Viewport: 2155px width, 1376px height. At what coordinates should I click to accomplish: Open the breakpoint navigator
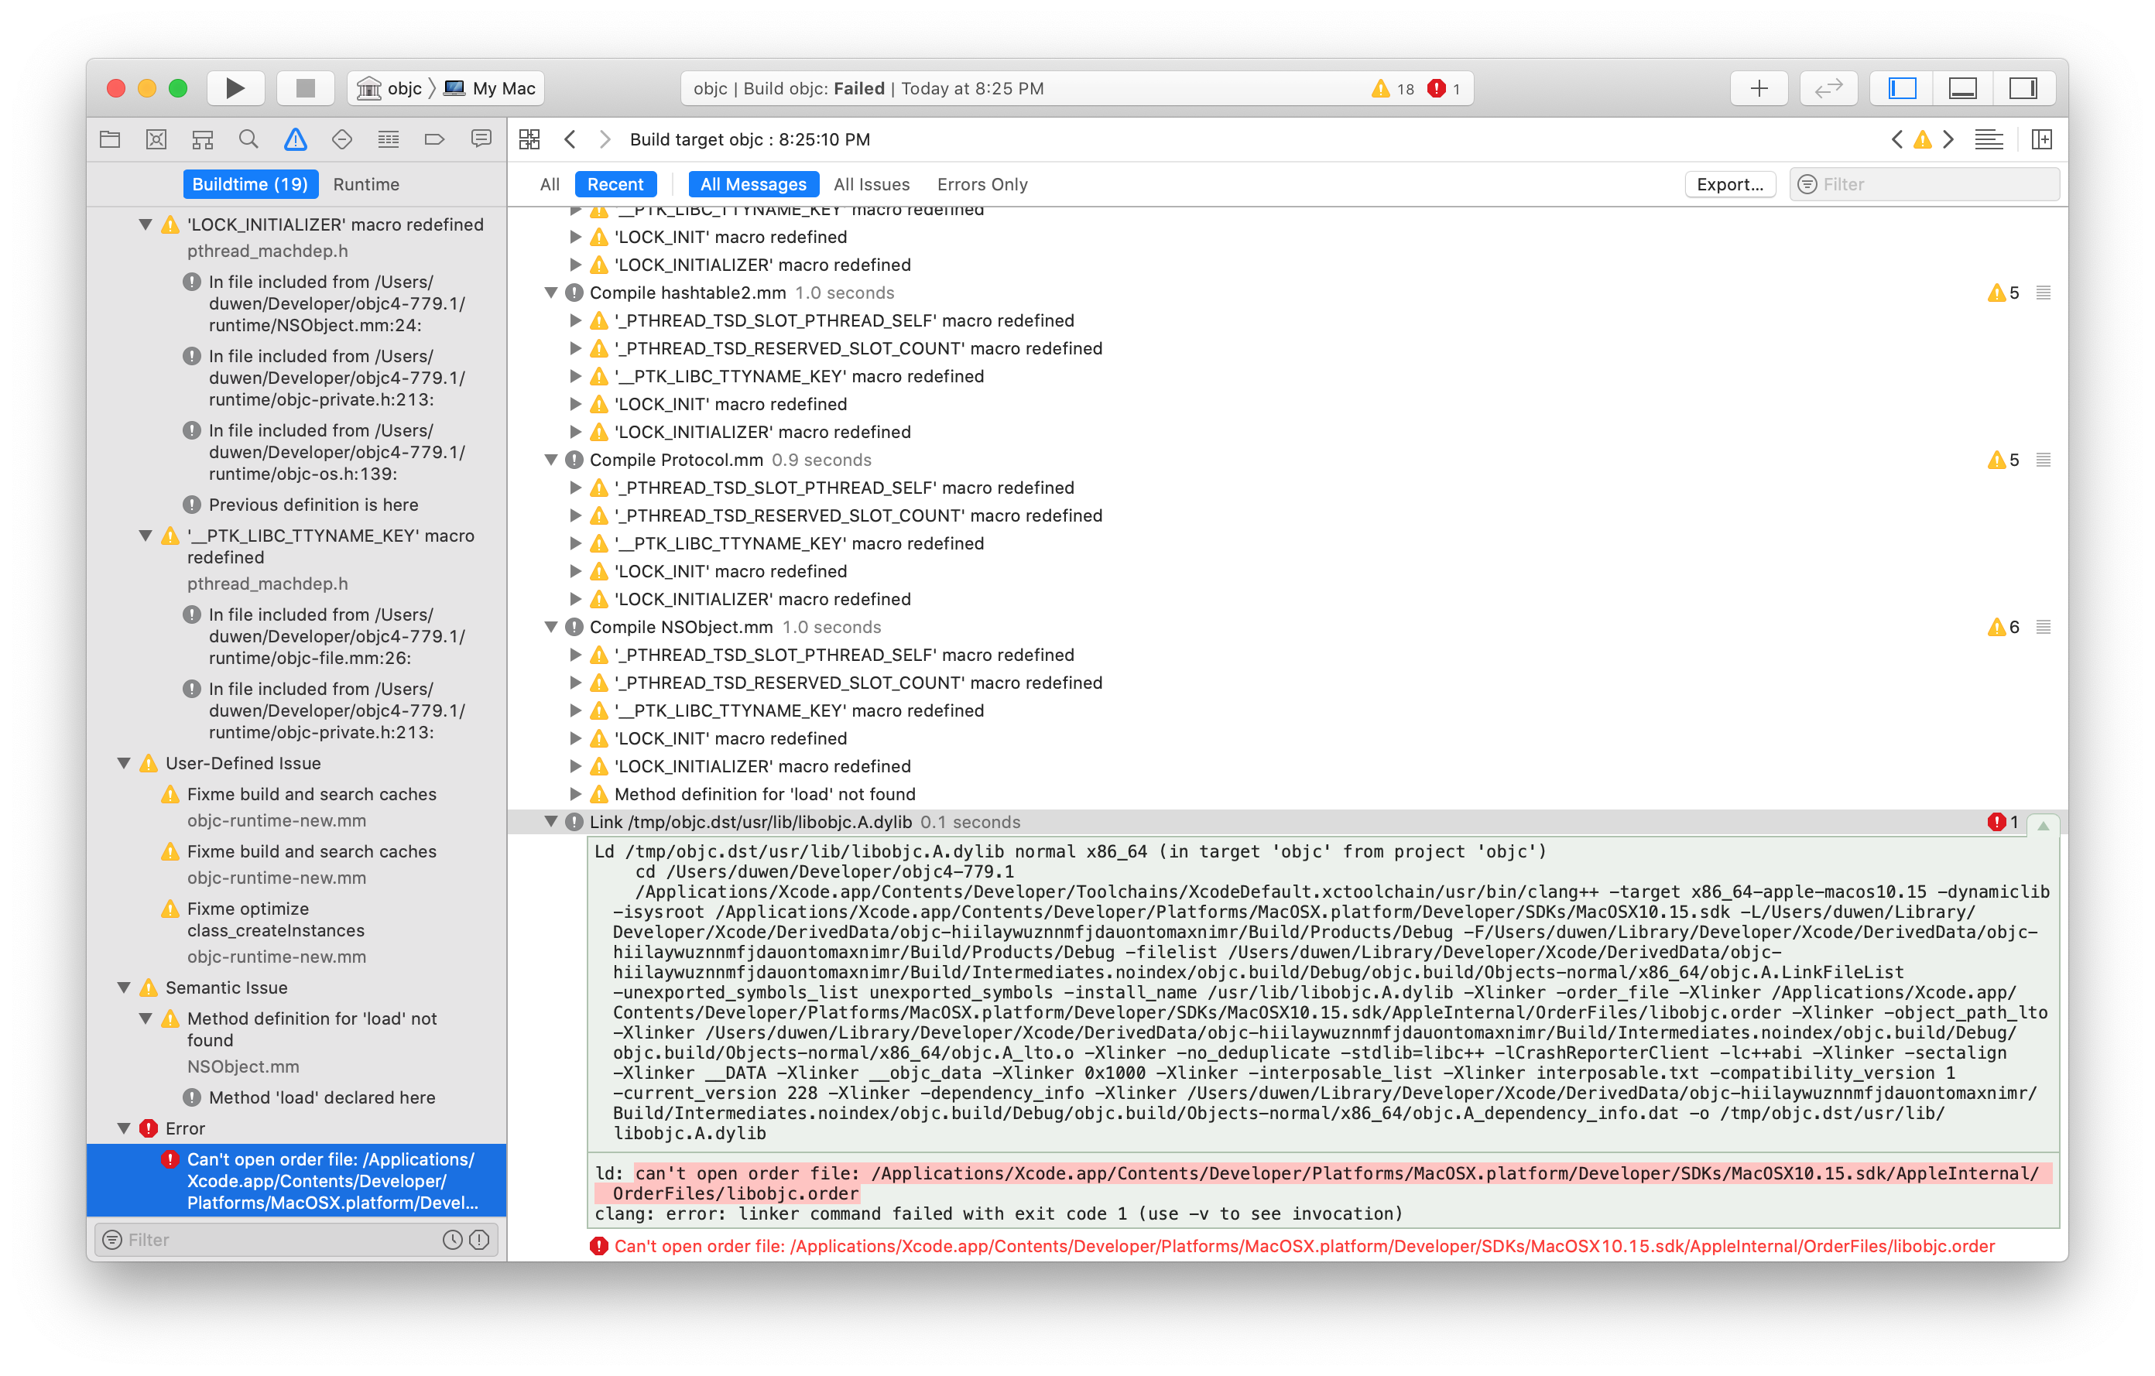click(x=435, y=139)
